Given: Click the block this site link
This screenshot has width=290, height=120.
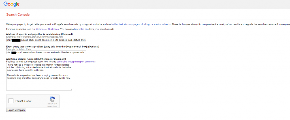Looking at the screenshot, I should pyautogui.click(x=81, y=29).
